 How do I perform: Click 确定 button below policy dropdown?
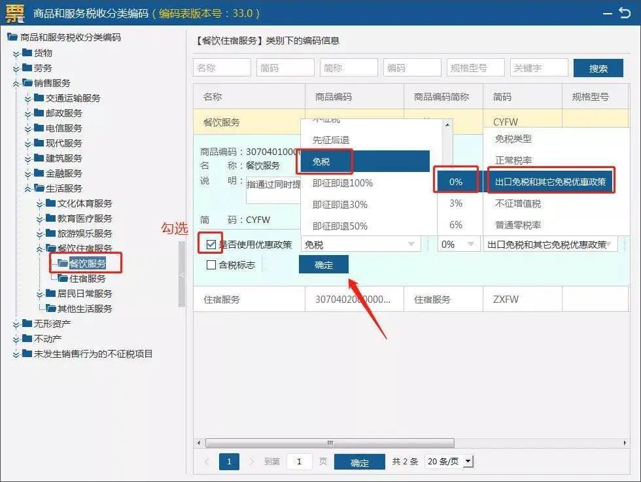pos(323,264)
